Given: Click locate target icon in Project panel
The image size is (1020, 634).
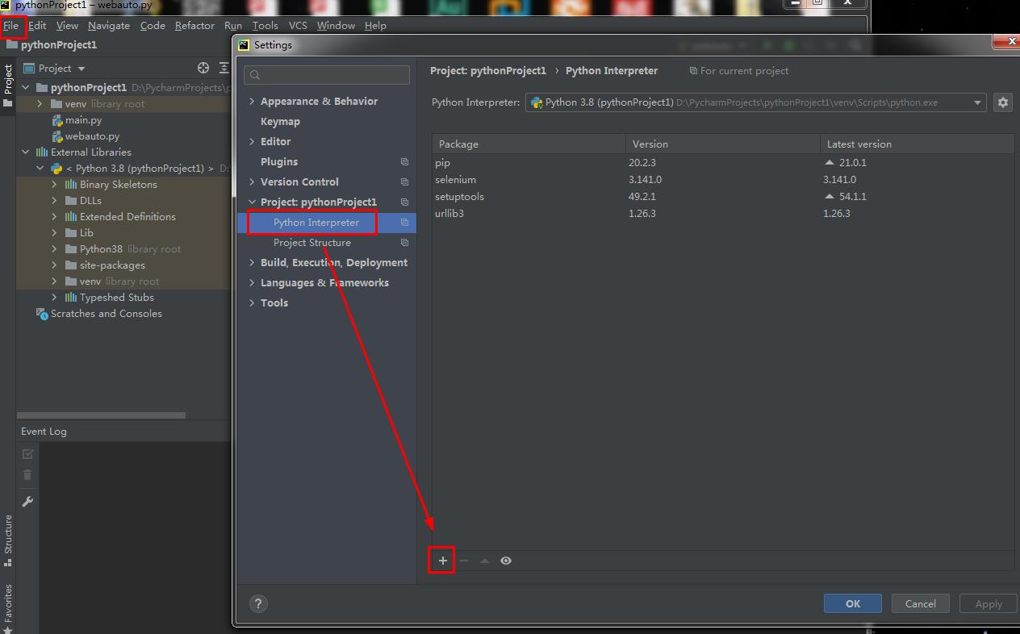Looking at the screenshot, I should pyautogui.click(x=203, y=68).
